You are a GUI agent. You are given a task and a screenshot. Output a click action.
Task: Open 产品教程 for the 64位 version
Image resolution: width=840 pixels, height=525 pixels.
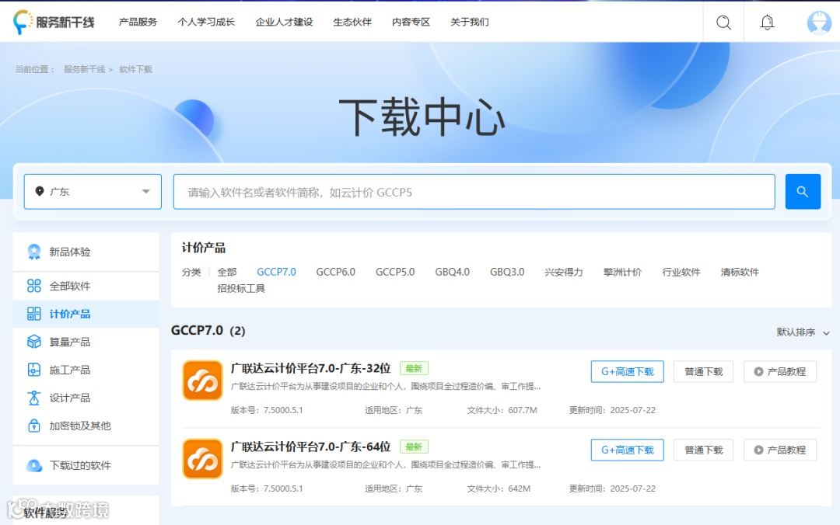tap(780, 450)
